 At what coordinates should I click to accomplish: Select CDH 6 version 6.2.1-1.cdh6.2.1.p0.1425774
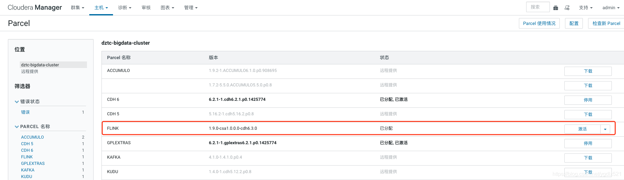coord(237,99)
